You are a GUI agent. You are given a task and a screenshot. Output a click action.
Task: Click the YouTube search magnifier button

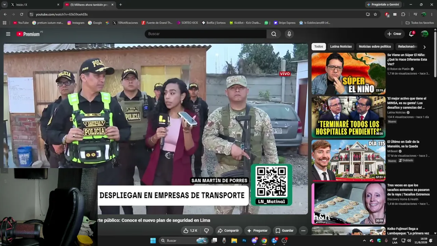274,34
